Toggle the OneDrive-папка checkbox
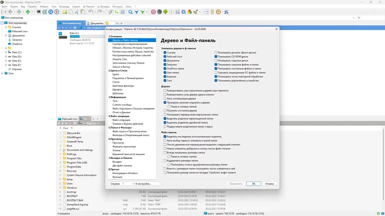The height and width of the screenshot is (216, 385). click(x=165, y=69)
